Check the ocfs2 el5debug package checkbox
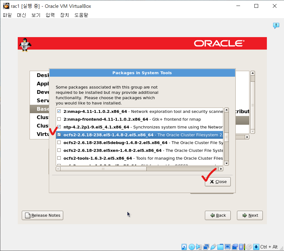This screenshot has width=284, height=251. tap(59, 142)
